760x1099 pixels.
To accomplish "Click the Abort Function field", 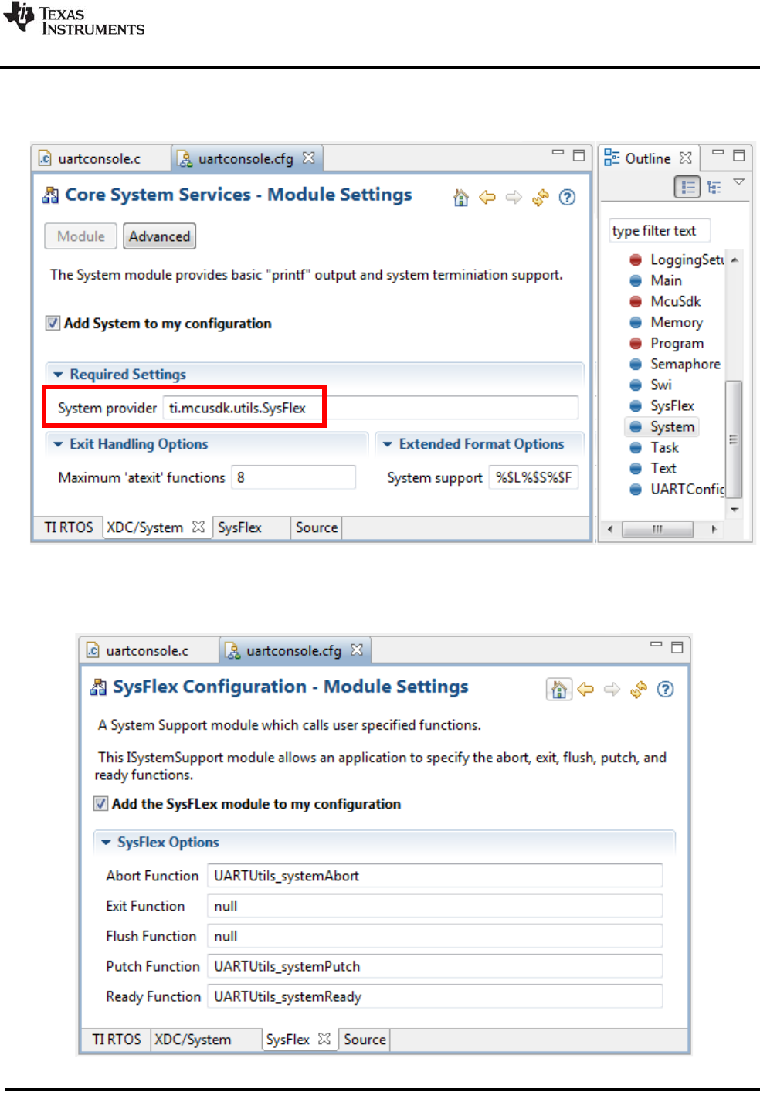I will pyautogui.click(x=435, y=876).
